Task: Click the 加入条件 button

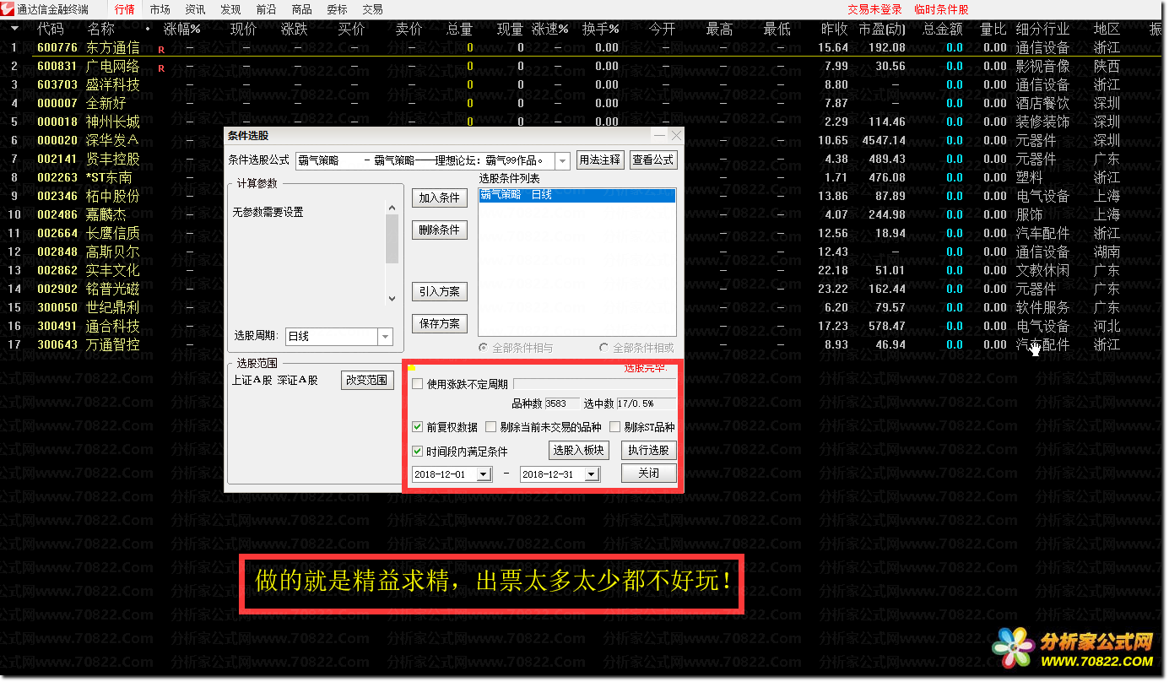Action: point(440,198)
